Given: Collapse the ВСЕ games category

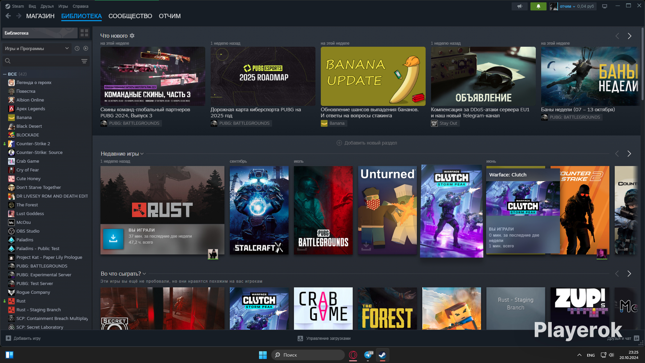Looking at the screenshot, I should [x=5, y=74].
